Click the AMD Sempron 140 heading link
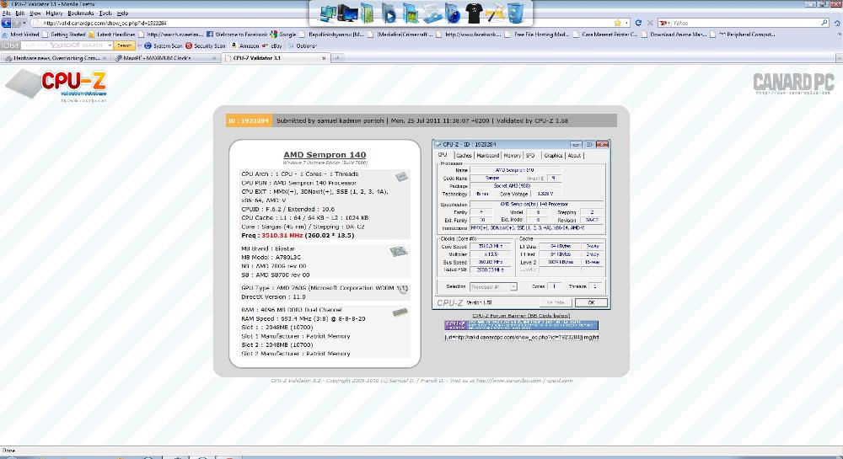The image size is (843, 459). 325,155
